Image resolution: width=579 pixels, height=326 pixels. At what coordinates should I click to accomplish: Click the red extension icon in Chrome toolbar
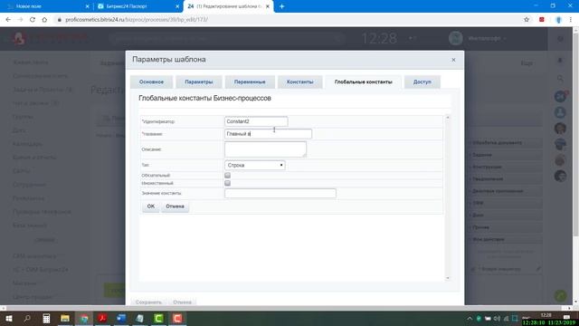[542, 20]
